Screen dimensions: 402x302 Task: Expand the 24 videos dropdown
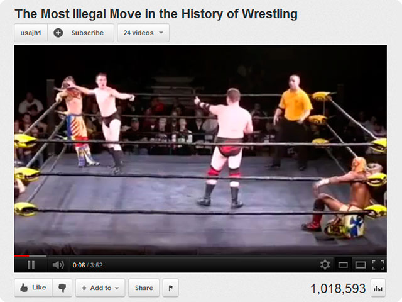point(143,33)
